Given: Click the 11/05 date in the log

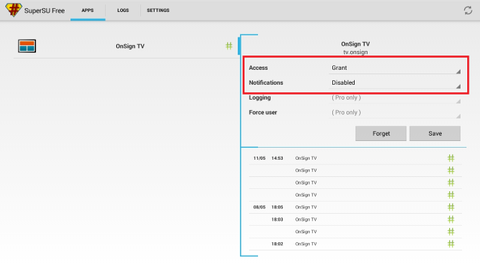Looking at the screenshot, I should click(x=259, y=158).
